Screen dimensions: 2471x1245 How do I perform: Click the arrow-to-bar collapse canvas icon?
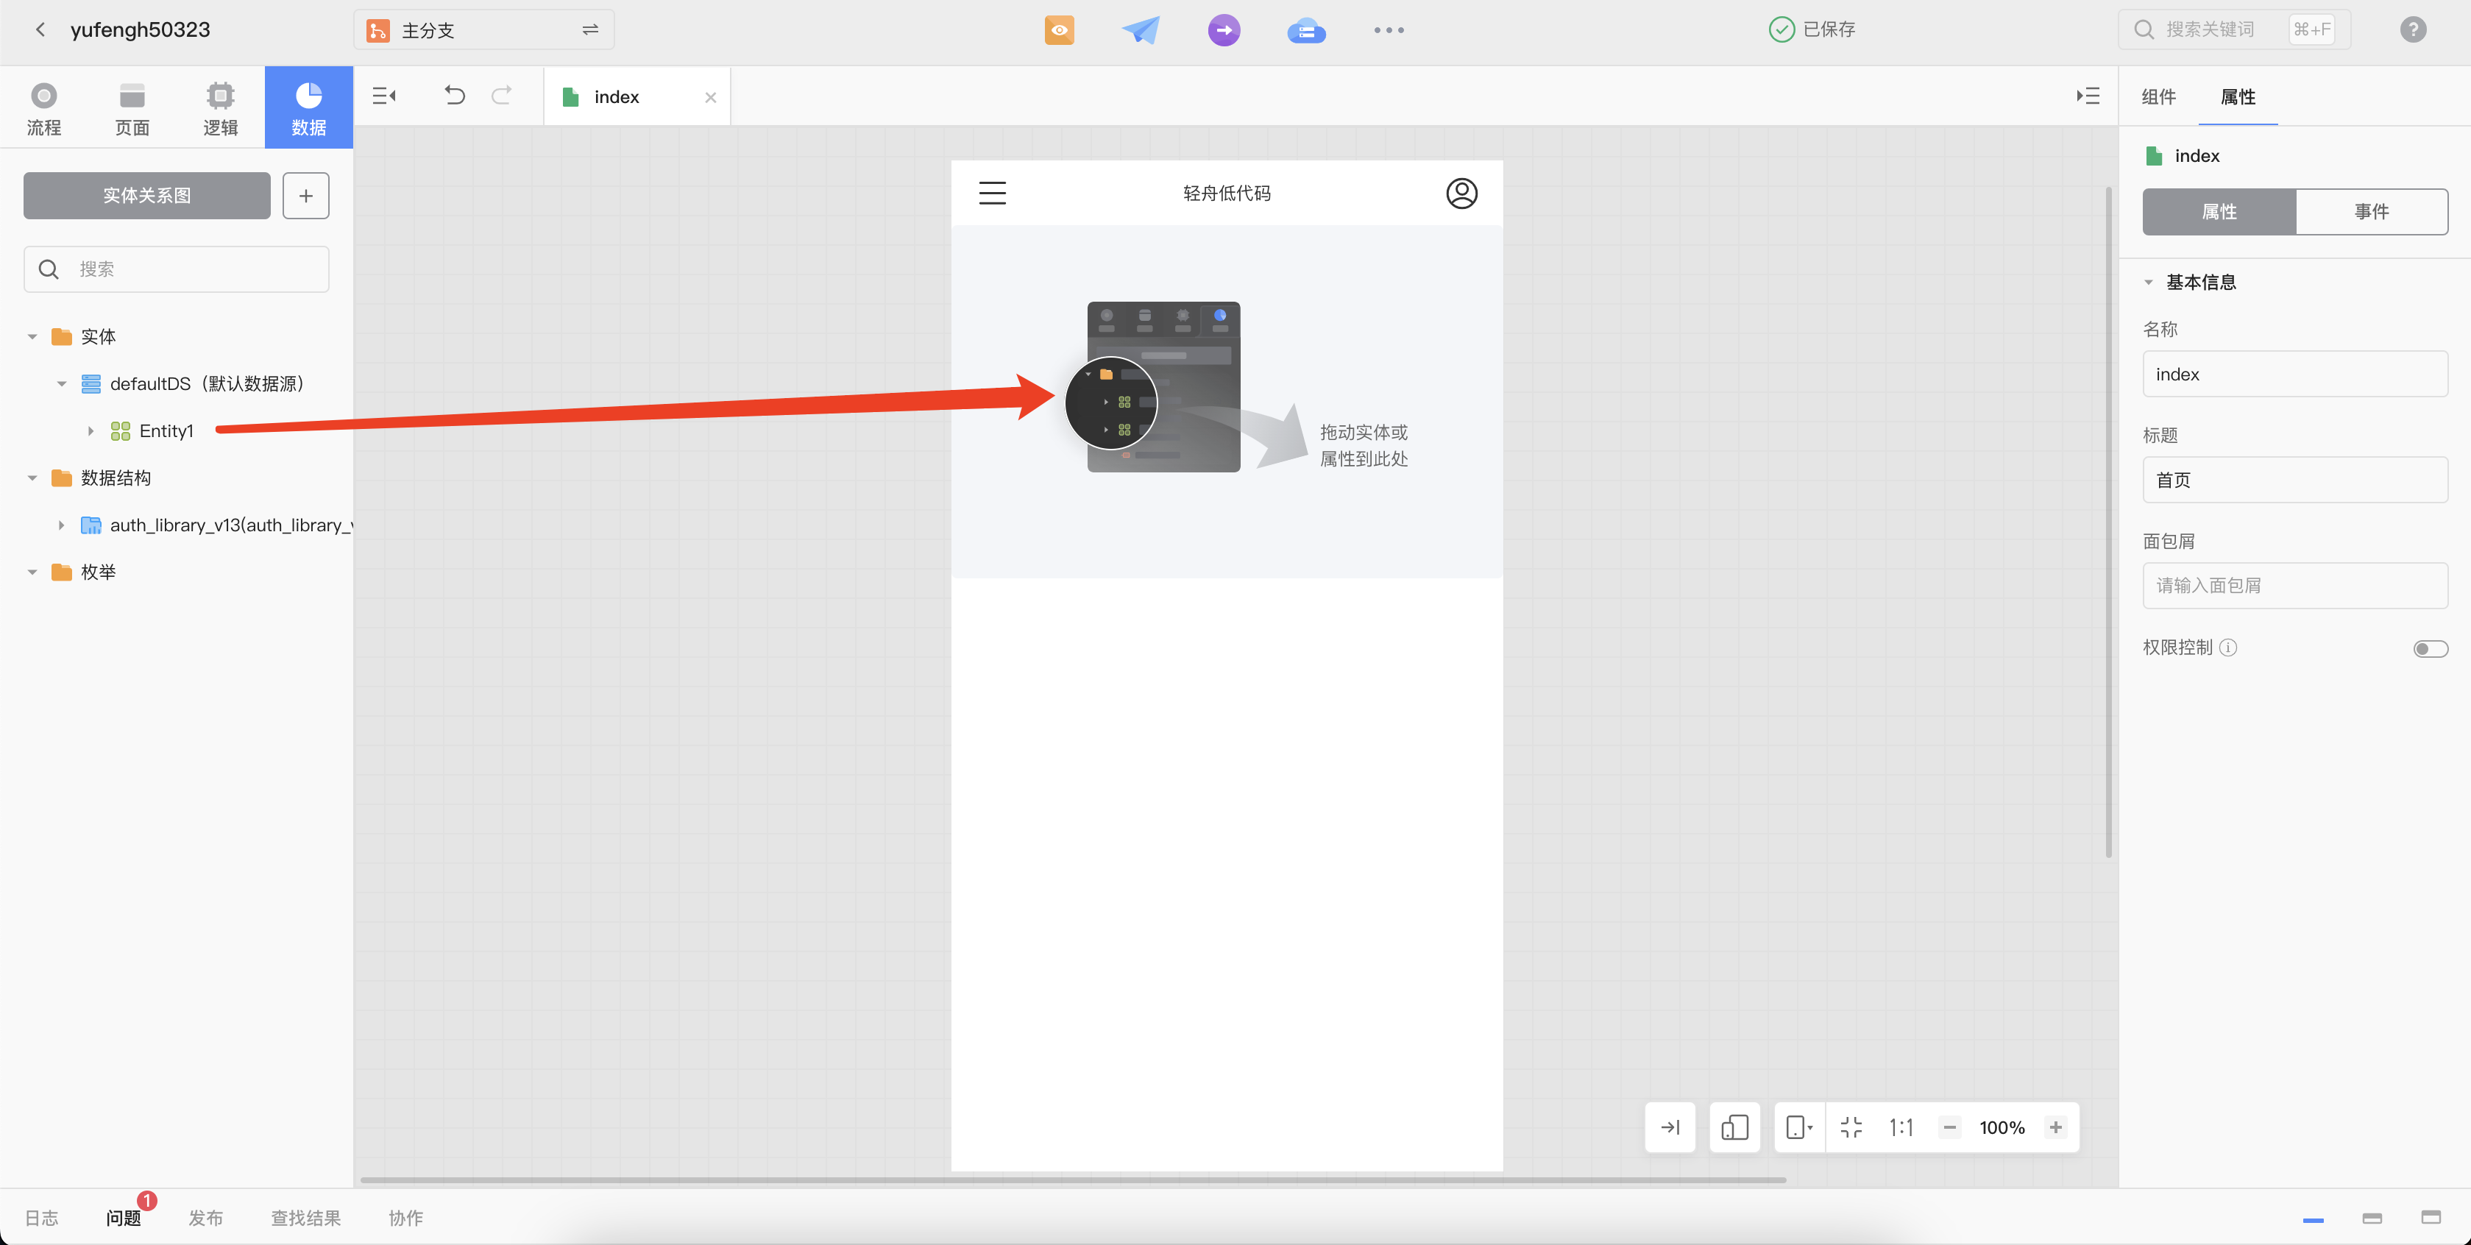(1670, 1127)
